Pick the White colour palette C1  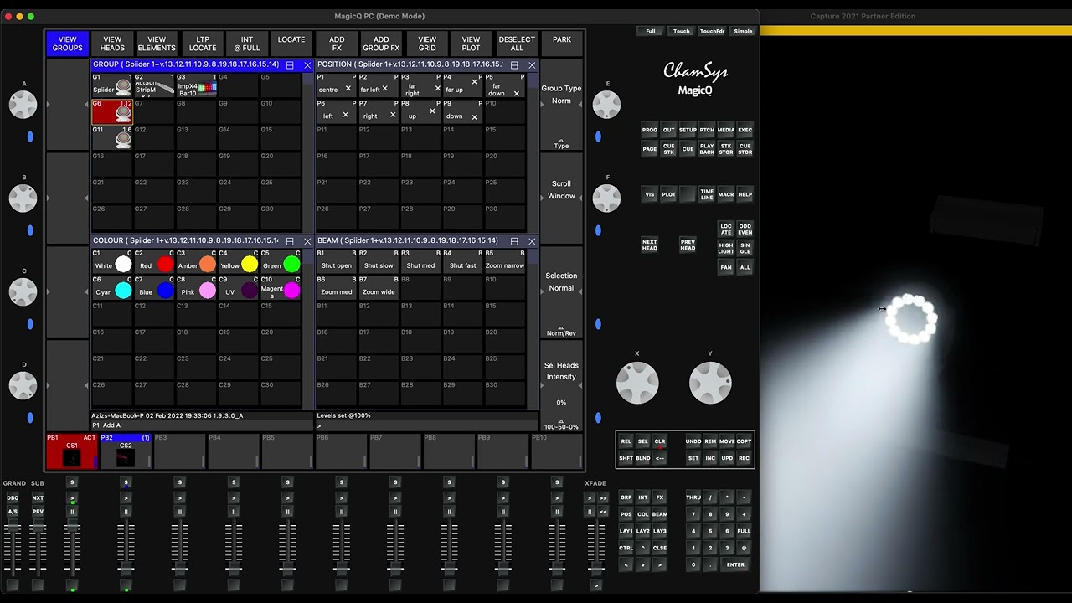coord(112,261)
